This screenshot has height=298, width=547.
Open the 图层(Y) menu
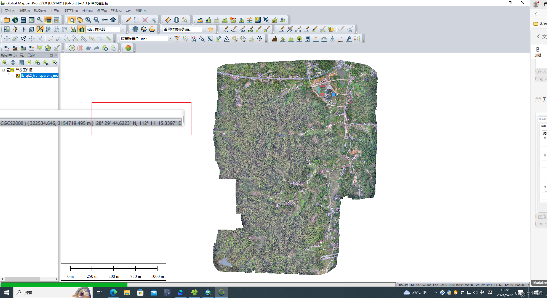[x=102, y=10]
